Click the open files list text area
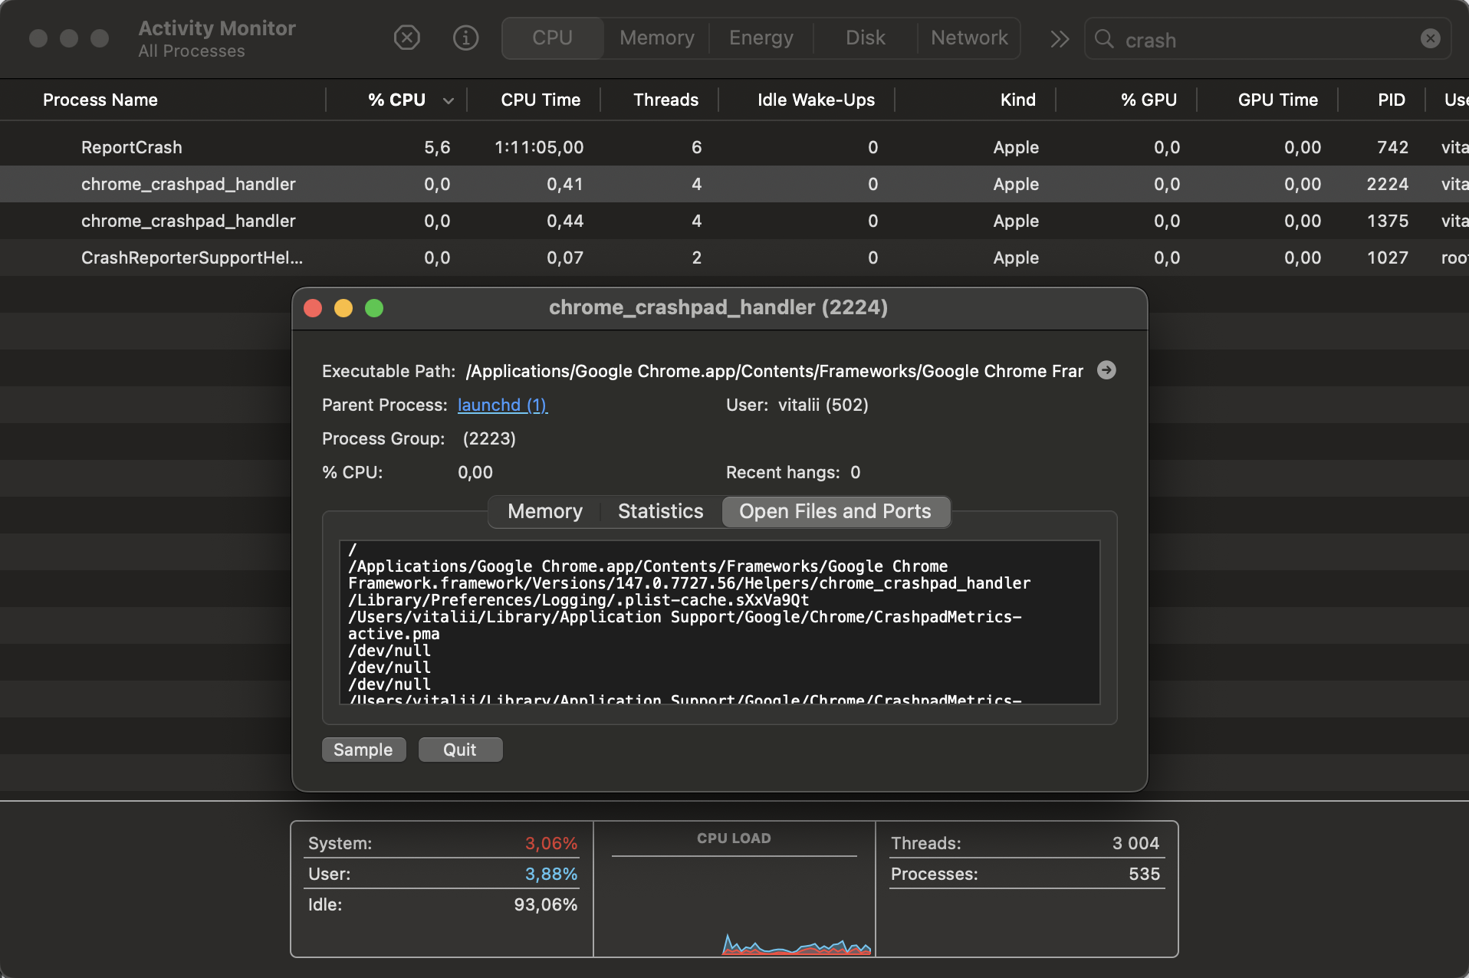 (719, 622)
